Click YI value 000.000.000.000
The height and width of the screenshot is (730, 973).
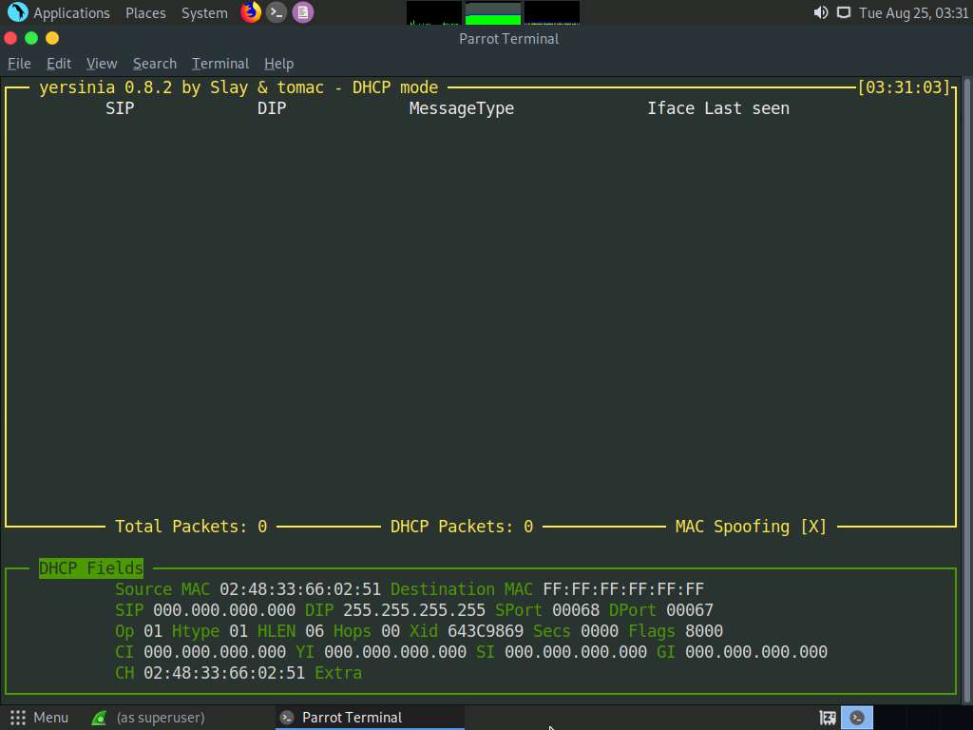coord(394,652)
